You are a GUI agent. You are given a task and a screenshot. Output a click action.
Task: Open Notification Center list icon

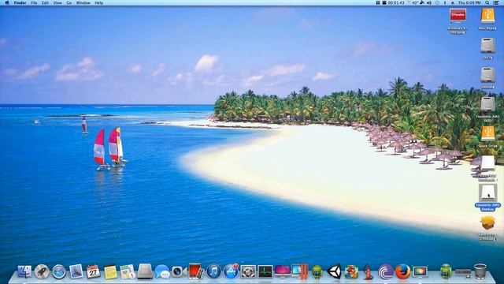[x=496, y=2]
